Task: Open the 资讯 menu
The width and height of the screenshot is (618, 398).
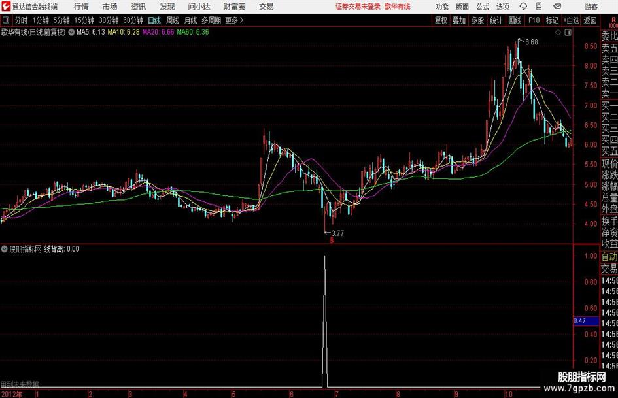Action: (x=139, y=7)
